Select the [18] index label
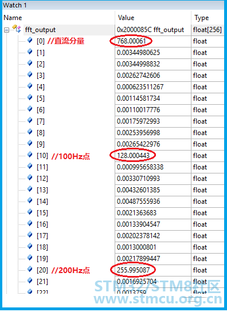227x312 pixels. [x=42, y=247]
